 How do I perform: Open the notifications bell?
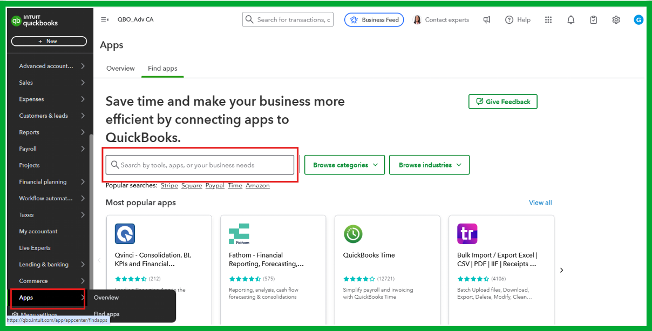(570, 19)
